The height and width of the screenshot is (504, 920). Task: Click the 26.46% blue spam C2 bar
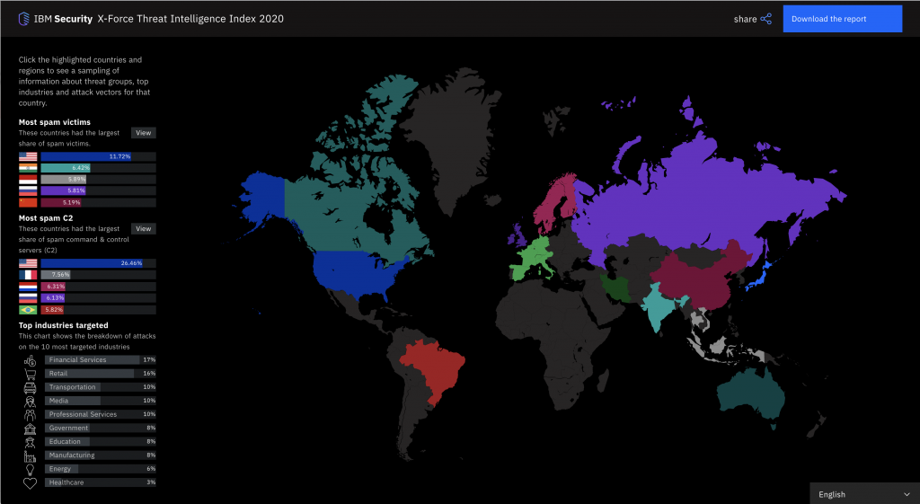coord(92,263)
